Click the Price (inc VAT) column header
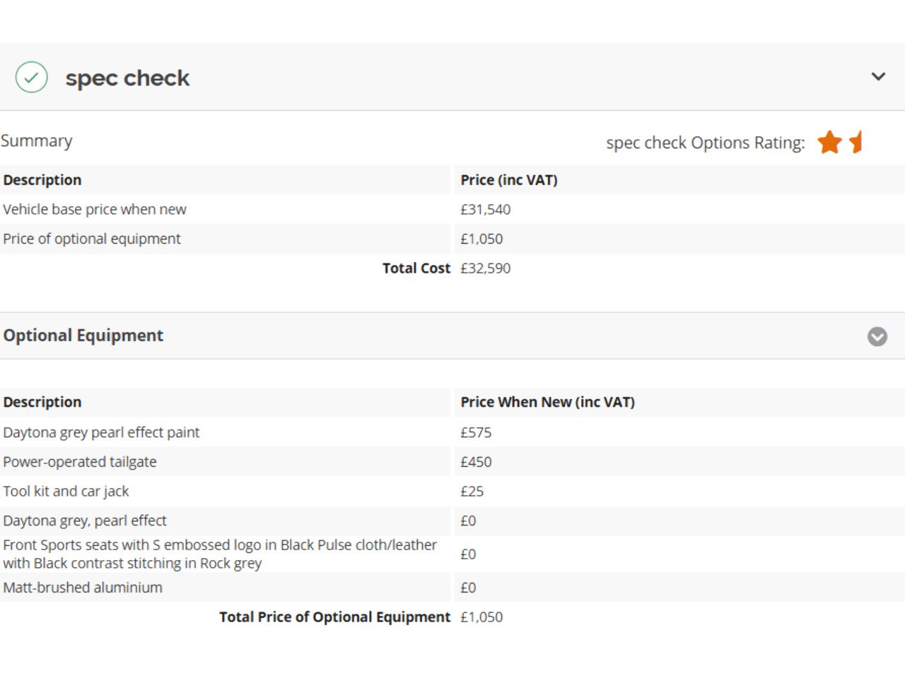Viewport: 905px width, 678px height. (509, 180)
